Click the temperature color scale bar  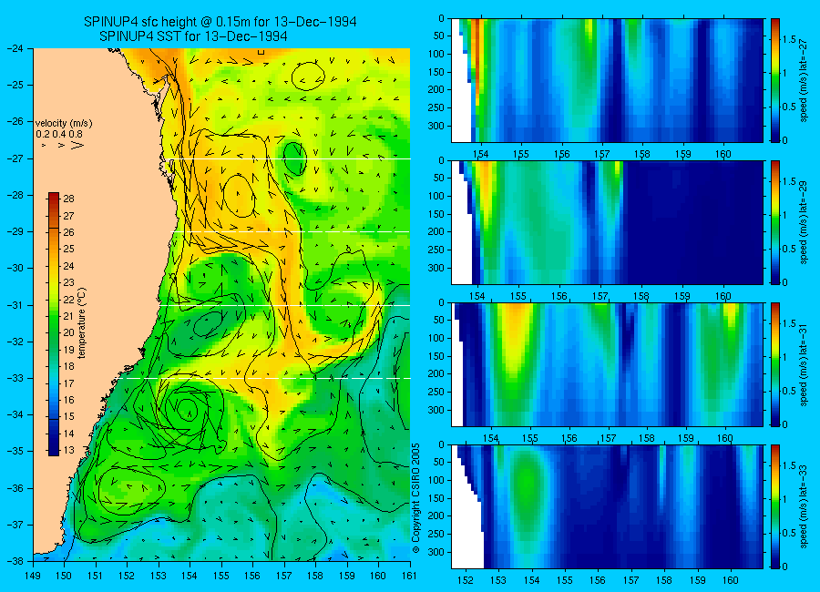pyautogui.click(x=54, y=324)
